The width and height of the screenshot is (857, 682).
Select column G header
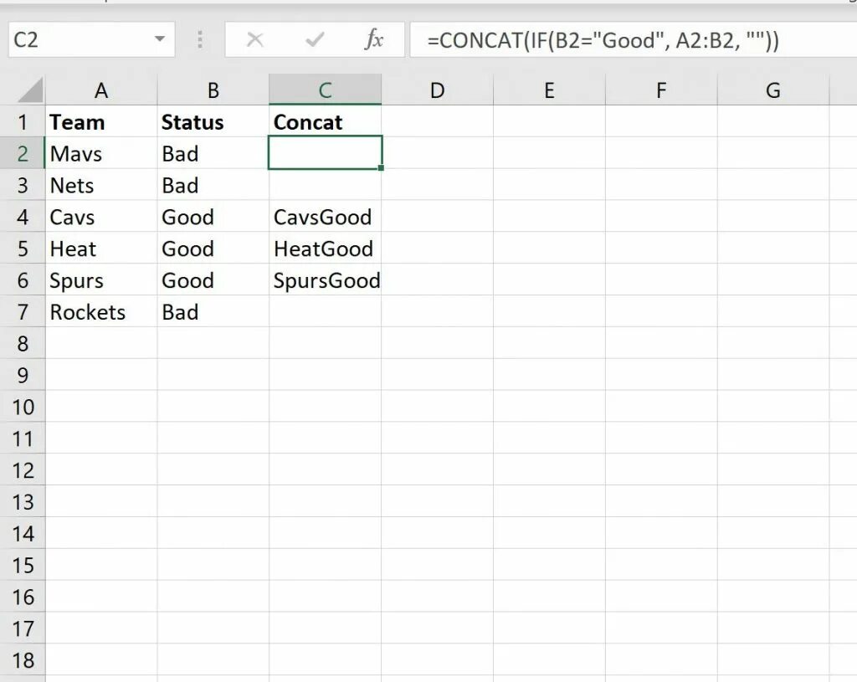pyautogui.click(x=772, y=90)
